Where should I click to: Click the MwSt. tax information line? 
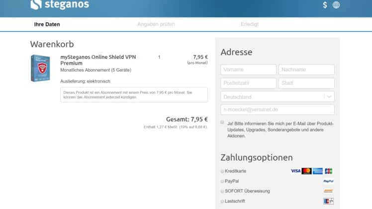176,127
